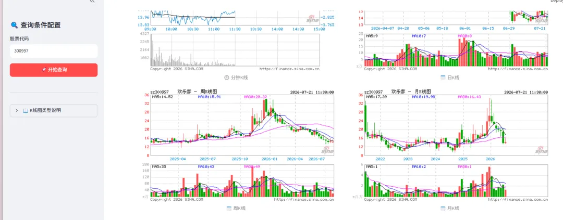Click the 周K线图 weekly candlestick chart image
Screen dimensions: 563x220
239,146
